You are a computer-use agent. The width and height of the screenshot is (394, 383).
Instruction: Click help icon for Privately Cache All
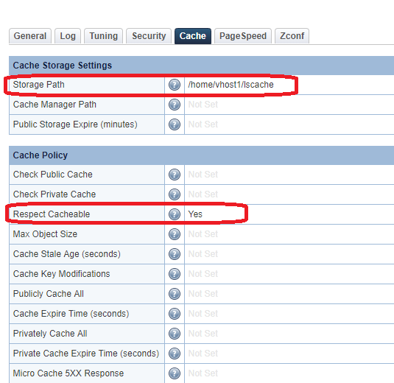(x=175, y=334)
